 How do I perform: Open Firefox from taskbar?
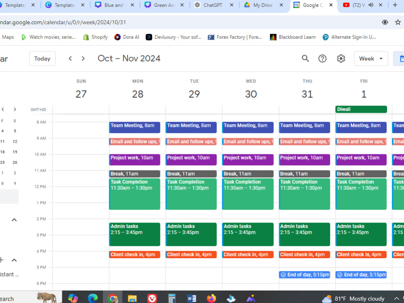click(x=211, y=298)
